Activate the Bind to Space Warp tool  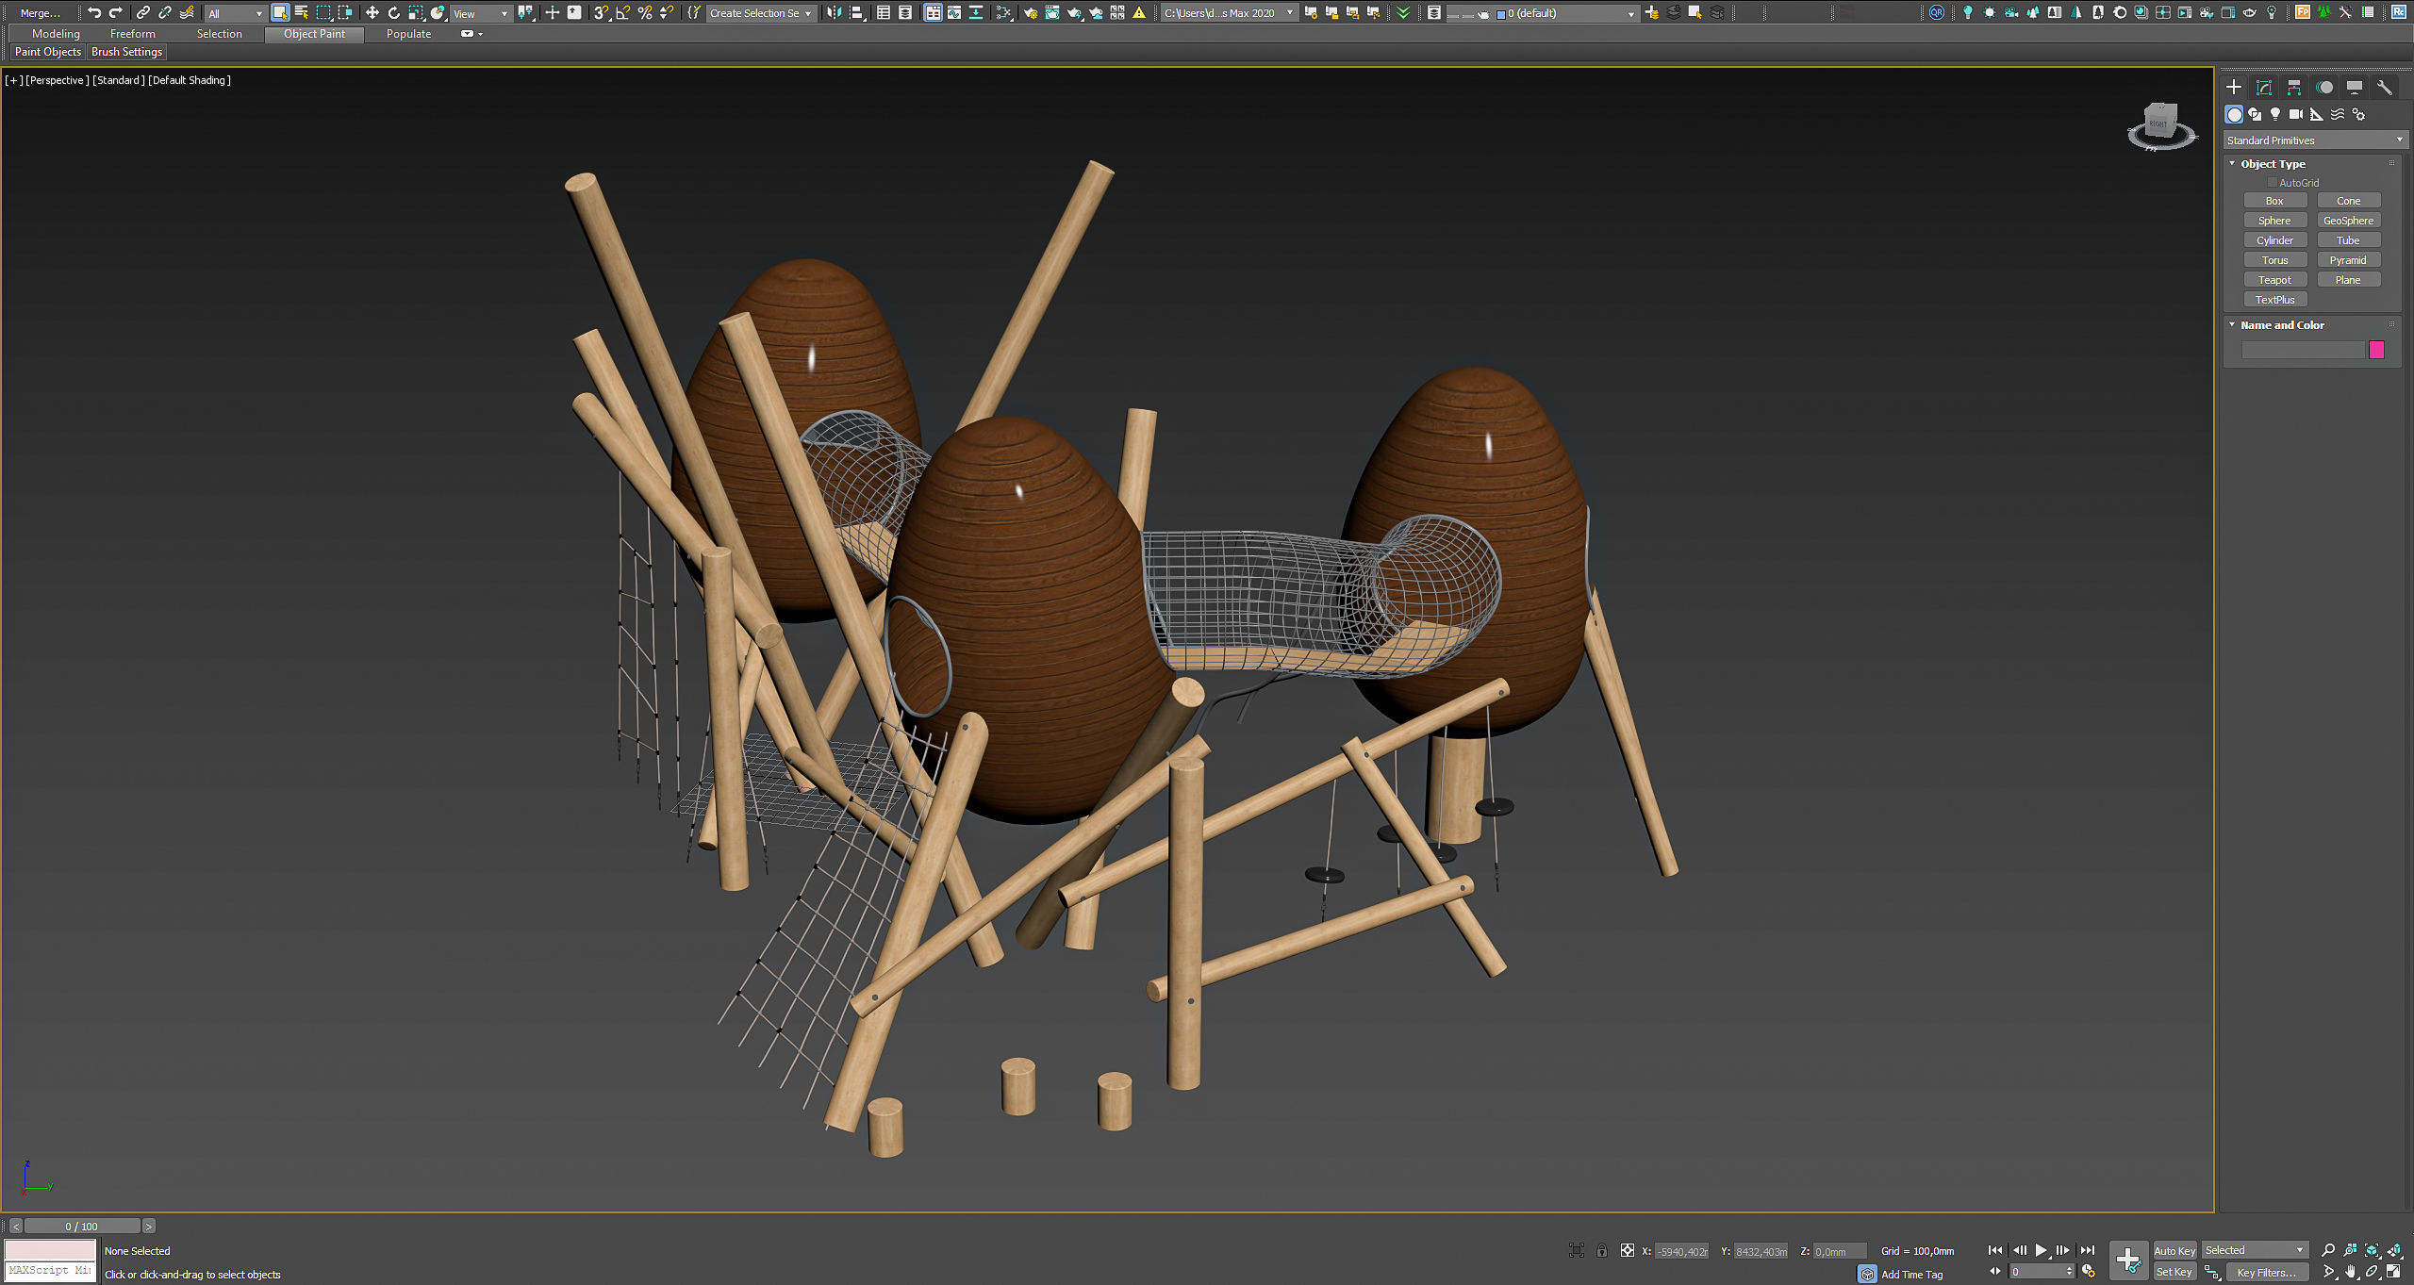click(x=187, y=12)
